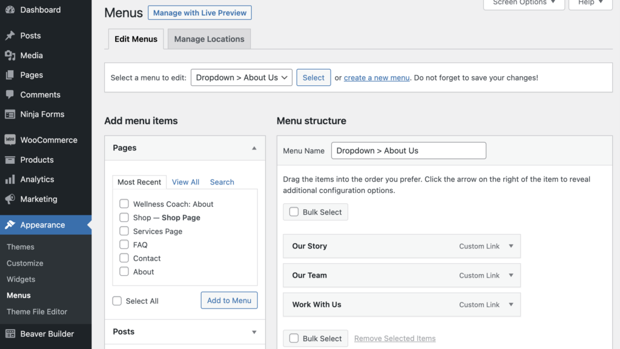Select the Marketing megaphone icon
The width and height of the screenshot is (620, 349).
point(10,199)
